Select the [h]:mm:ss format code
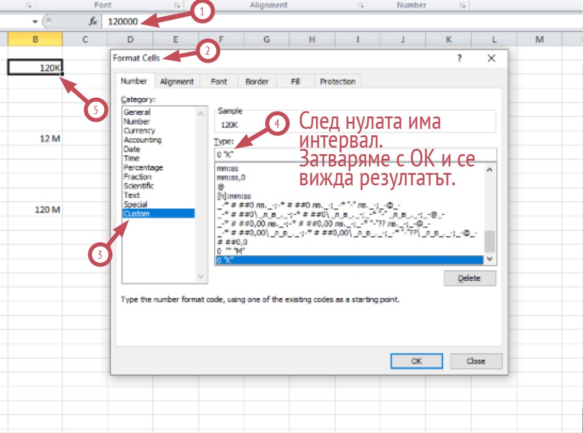Image resolution: width=583 pixels, height=433 pixels. click(234, 196)
